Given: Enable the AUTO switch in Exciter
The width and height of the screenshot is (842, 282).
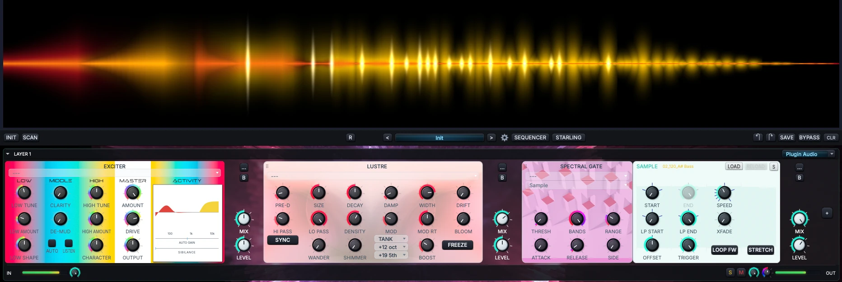Looking at the screenshot, I should tap(52, 243).
